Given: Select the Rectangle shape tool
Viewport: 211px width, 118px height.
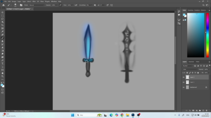Looking at the screenshot, I should 2,70.
